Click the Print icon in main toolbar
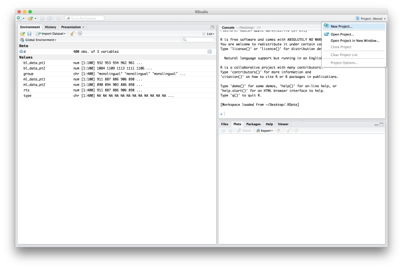This screenshot has width=403, height=269. (58, 18)
